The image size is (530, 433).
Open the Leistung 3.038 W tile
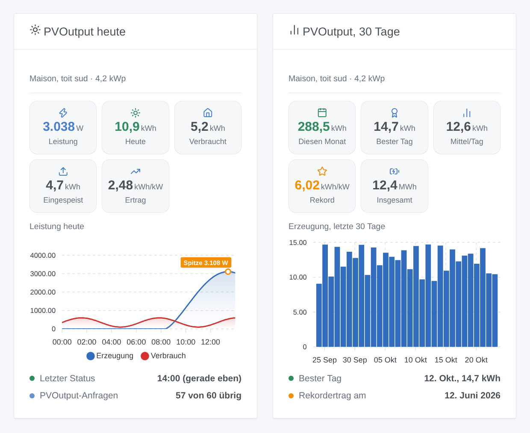click(63, 127)
